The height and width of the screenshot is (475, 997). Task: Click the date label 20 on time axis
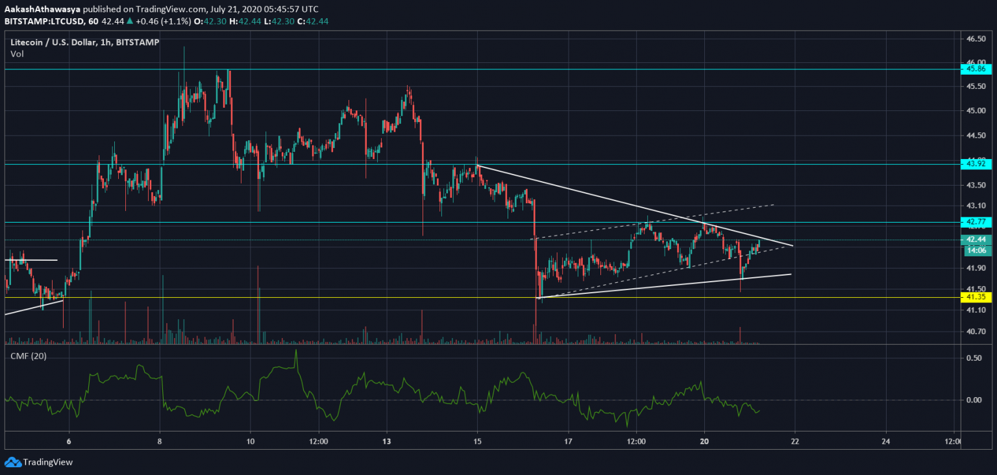click(704, 442)
